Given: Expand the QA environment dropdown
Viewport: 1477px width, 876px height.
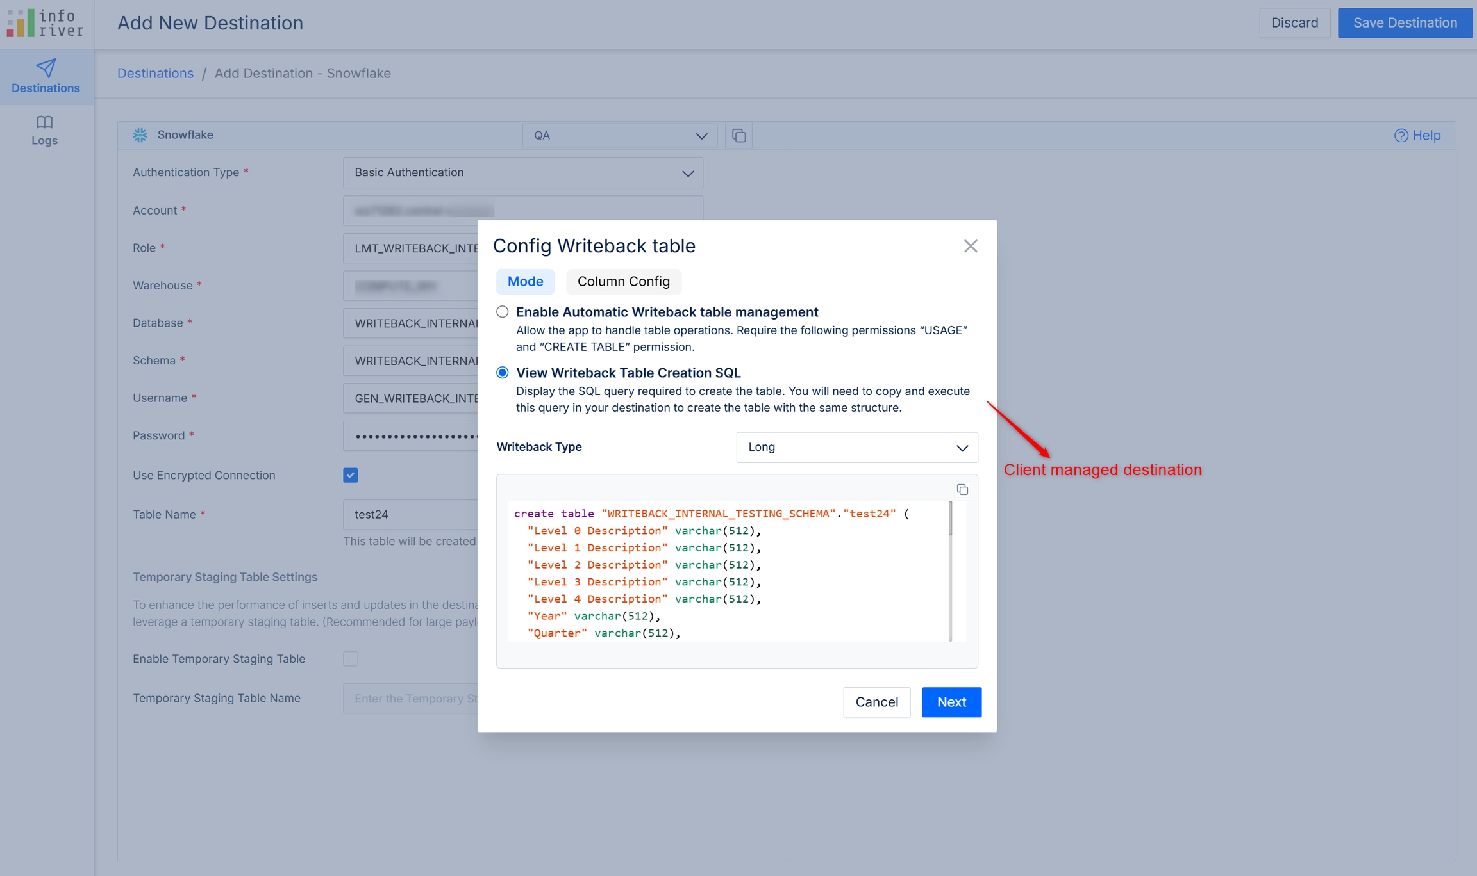Looking at the screenshot, I should (x=619, y=136).
